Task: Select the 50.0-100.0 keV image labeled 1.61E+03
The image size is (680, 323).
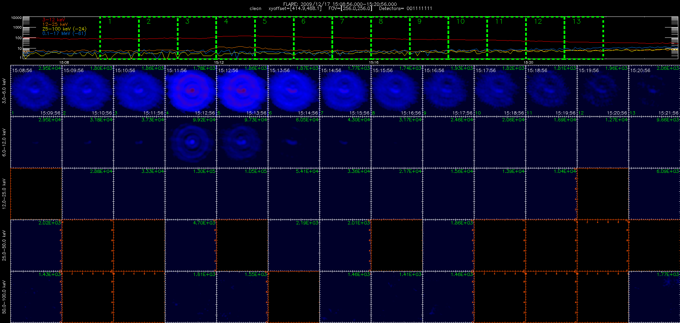Action: click(x=191, y=297)
